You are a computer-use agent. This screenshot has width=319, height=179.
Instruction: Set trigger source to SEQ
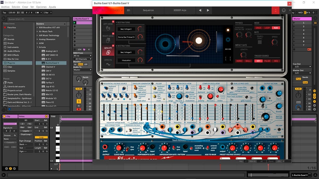point(276,61)
